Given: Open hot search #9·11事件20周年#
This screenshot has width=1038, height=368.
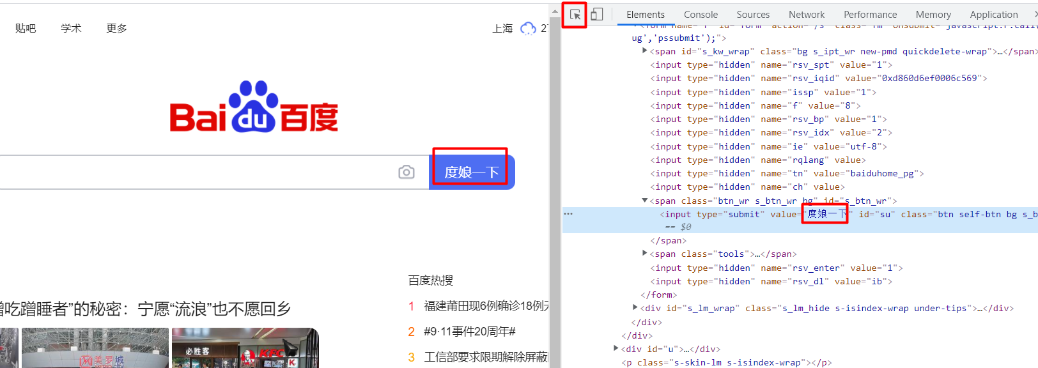Looking at the screenshot, I should point(470,331).
